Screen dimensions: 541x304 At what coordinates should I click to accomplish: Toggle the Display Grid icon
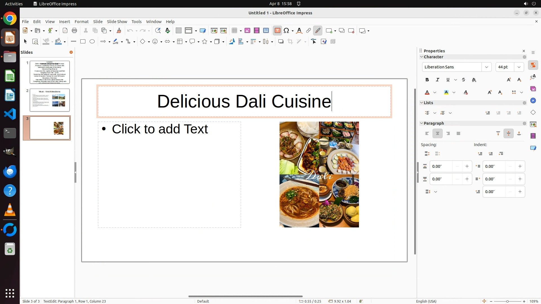178,31
